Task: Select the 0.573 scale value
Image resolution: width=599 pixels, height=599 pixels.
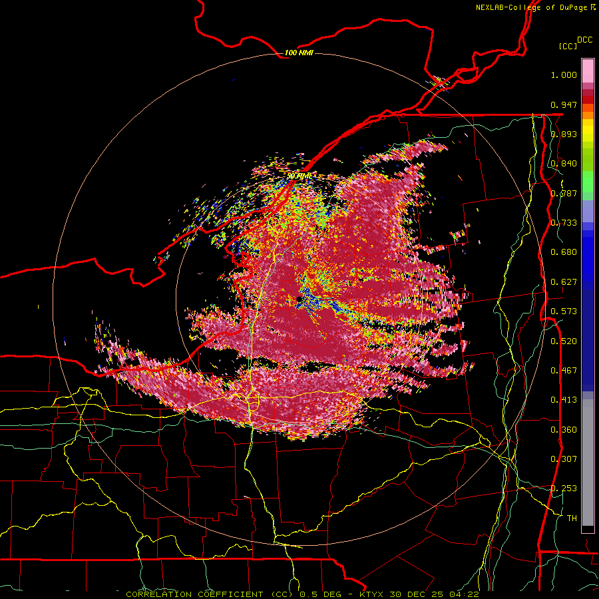Action: click(564, 311)
